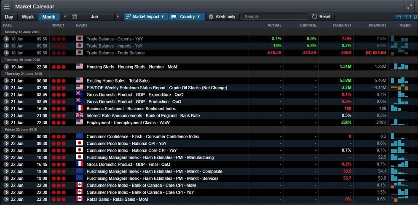Screen dimensions: 418x205
Task: Go to the previous month using left arrow
Action: tap(64, 16)
